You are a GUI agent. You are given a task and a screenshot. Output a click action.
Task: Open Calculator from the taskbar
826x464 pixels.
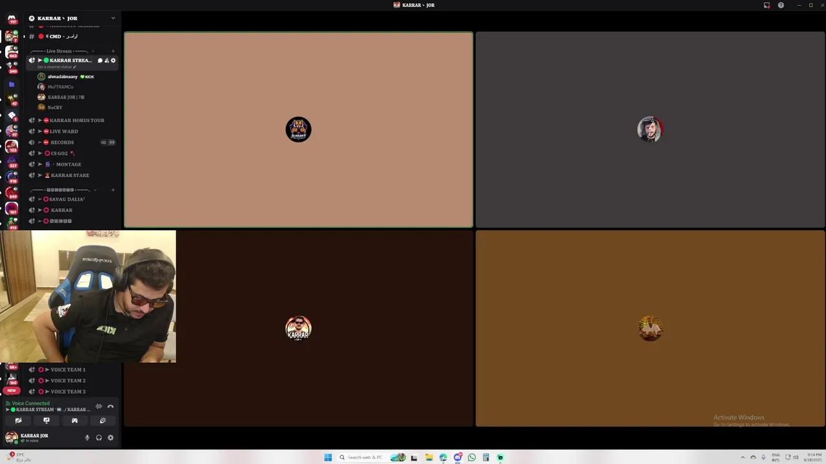486,458
